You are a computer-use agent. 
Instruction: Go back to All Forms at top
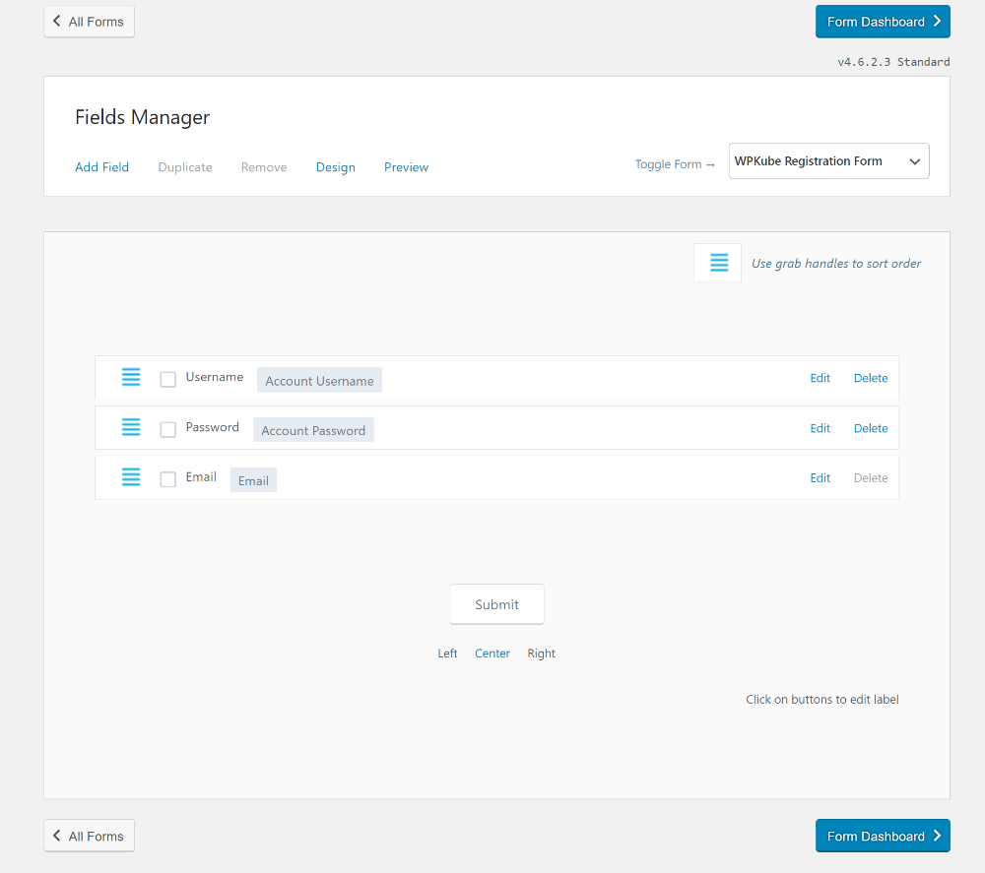pos(90,22)
